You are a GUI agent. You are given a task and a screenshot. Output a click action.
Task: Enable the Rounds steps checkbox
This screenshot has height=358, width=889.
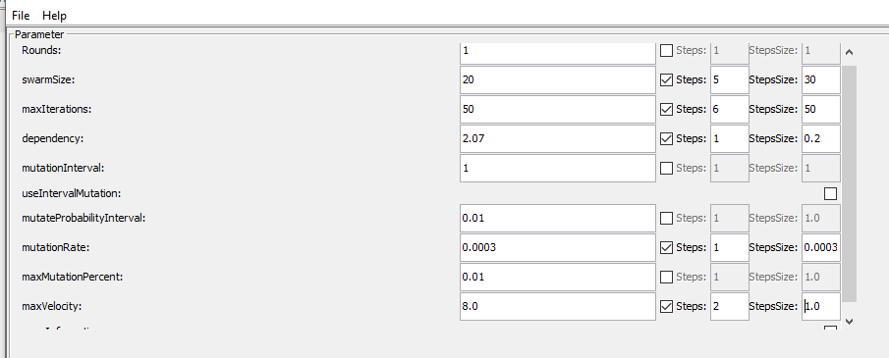(667, 50)
